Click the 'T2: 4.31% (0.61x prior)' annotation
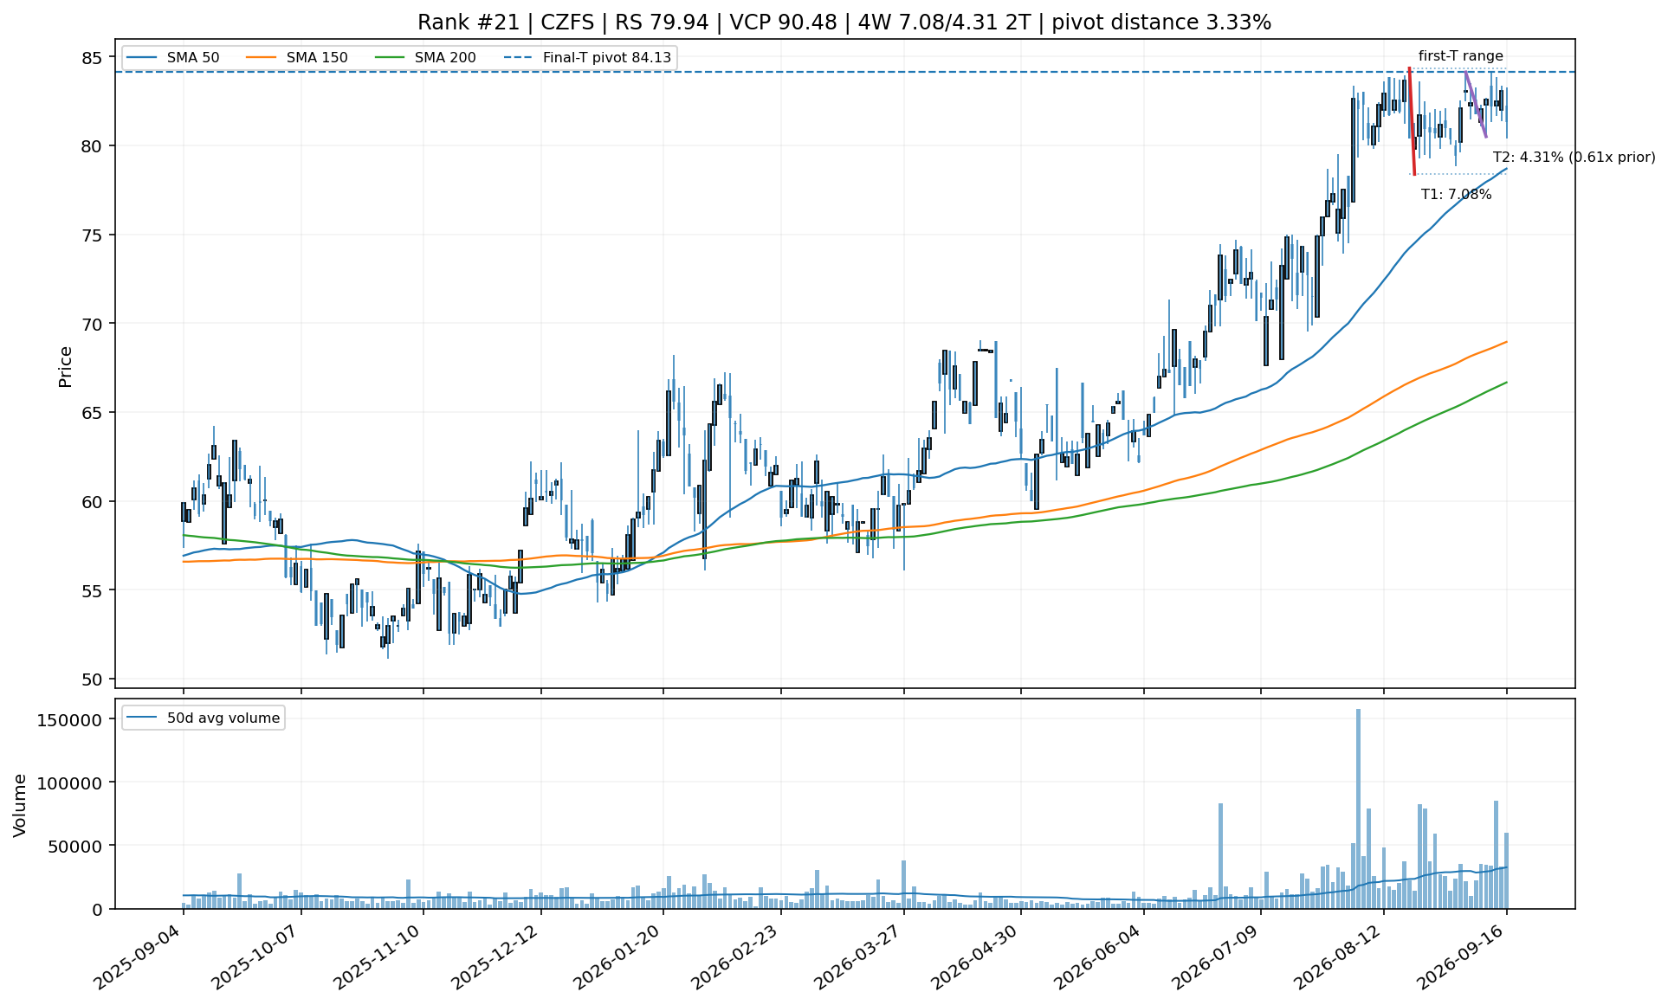Image resolution: width=1668 pixels, height=1005 pixels. click(1574, 158)
